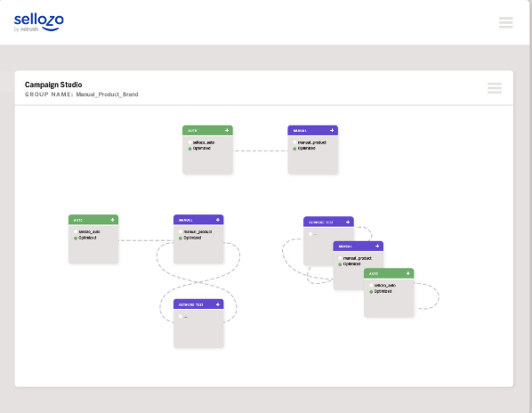The height and width of the screenshot is (413, 532).
Task: Click plus on the far-left AUTO card
Action: click(112, 220)
